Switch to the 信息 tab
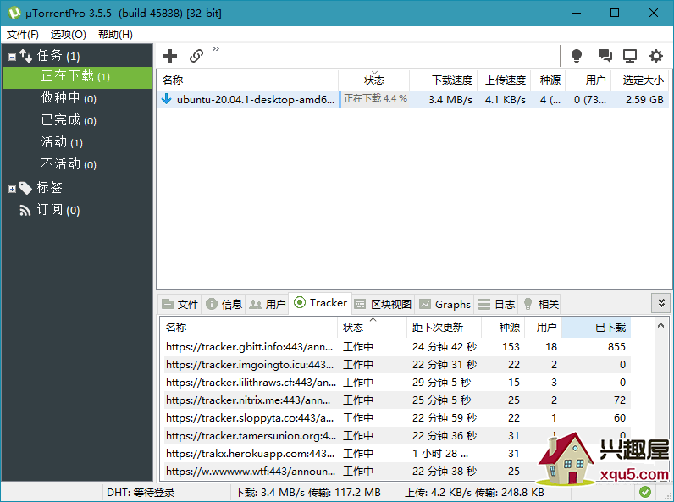Viewport: 674px width, 502px height. point(224,304)
